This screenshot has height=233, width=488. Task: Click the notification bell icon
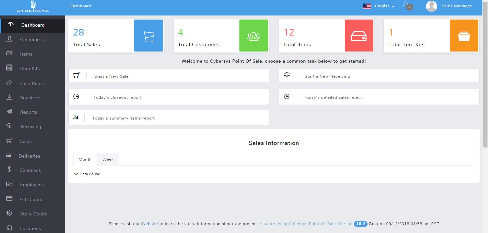tap(405, 6)
